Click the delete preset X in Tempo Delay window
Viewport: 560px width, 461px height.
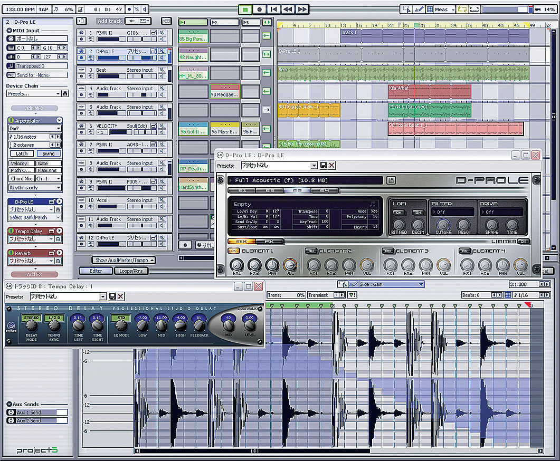click(x=121, y=296)
